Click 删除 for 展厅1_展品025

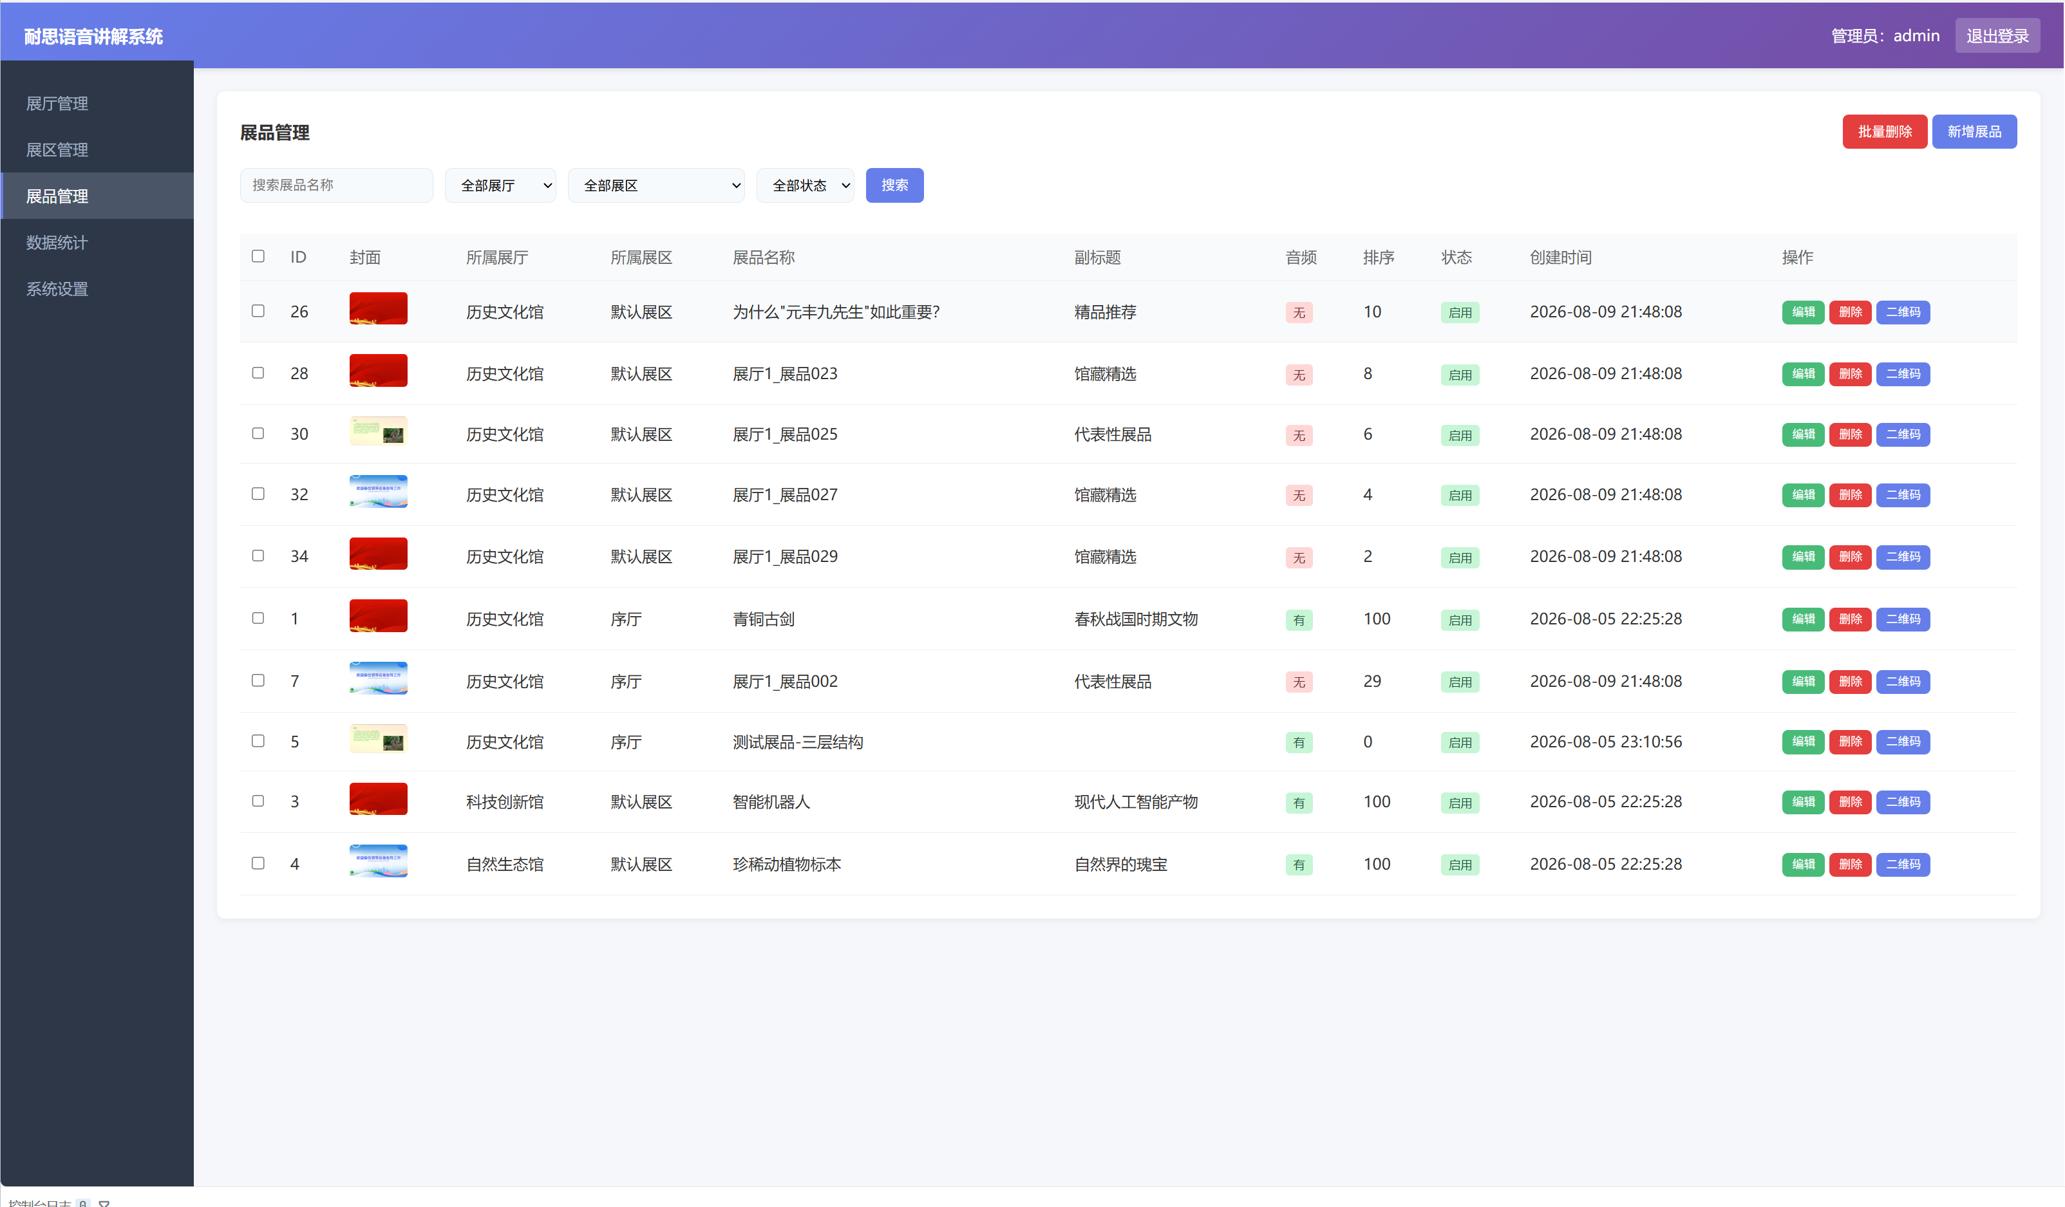[x=1851, y=435]
